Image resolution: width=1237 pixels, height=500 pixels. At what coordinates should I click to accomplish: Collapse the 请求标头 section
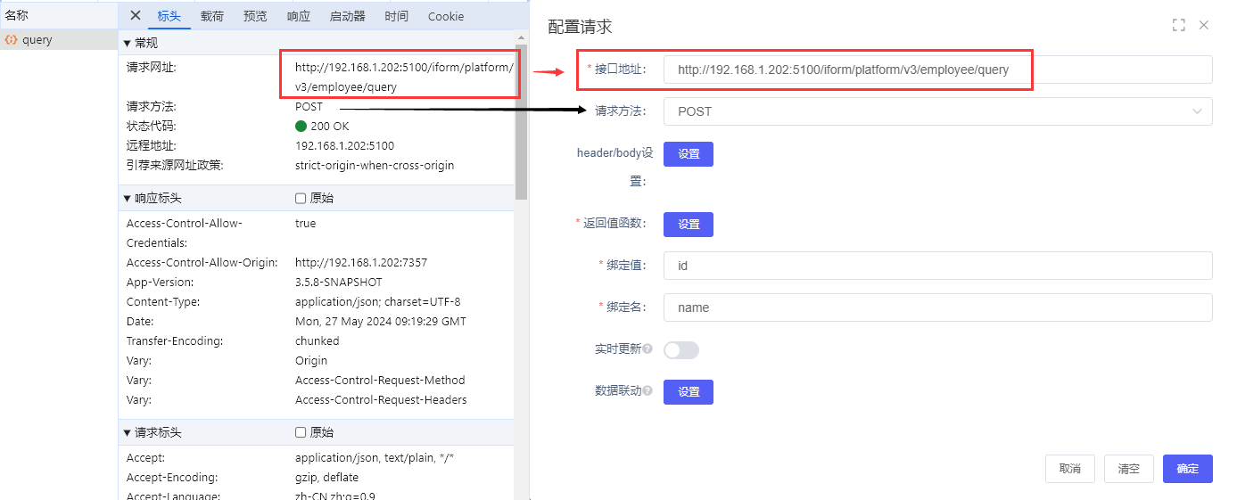click(128, 432)
